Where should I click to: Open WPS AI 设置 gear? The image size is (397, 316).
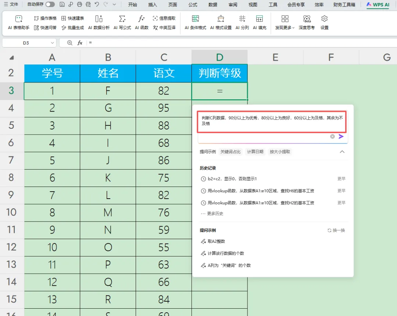point(324,22)
